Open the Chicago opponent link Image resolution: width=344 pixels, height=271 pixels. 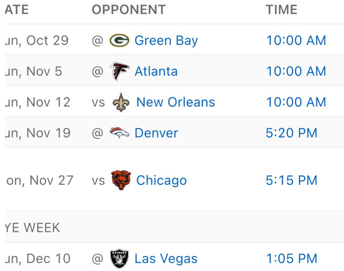pos(161,180)
